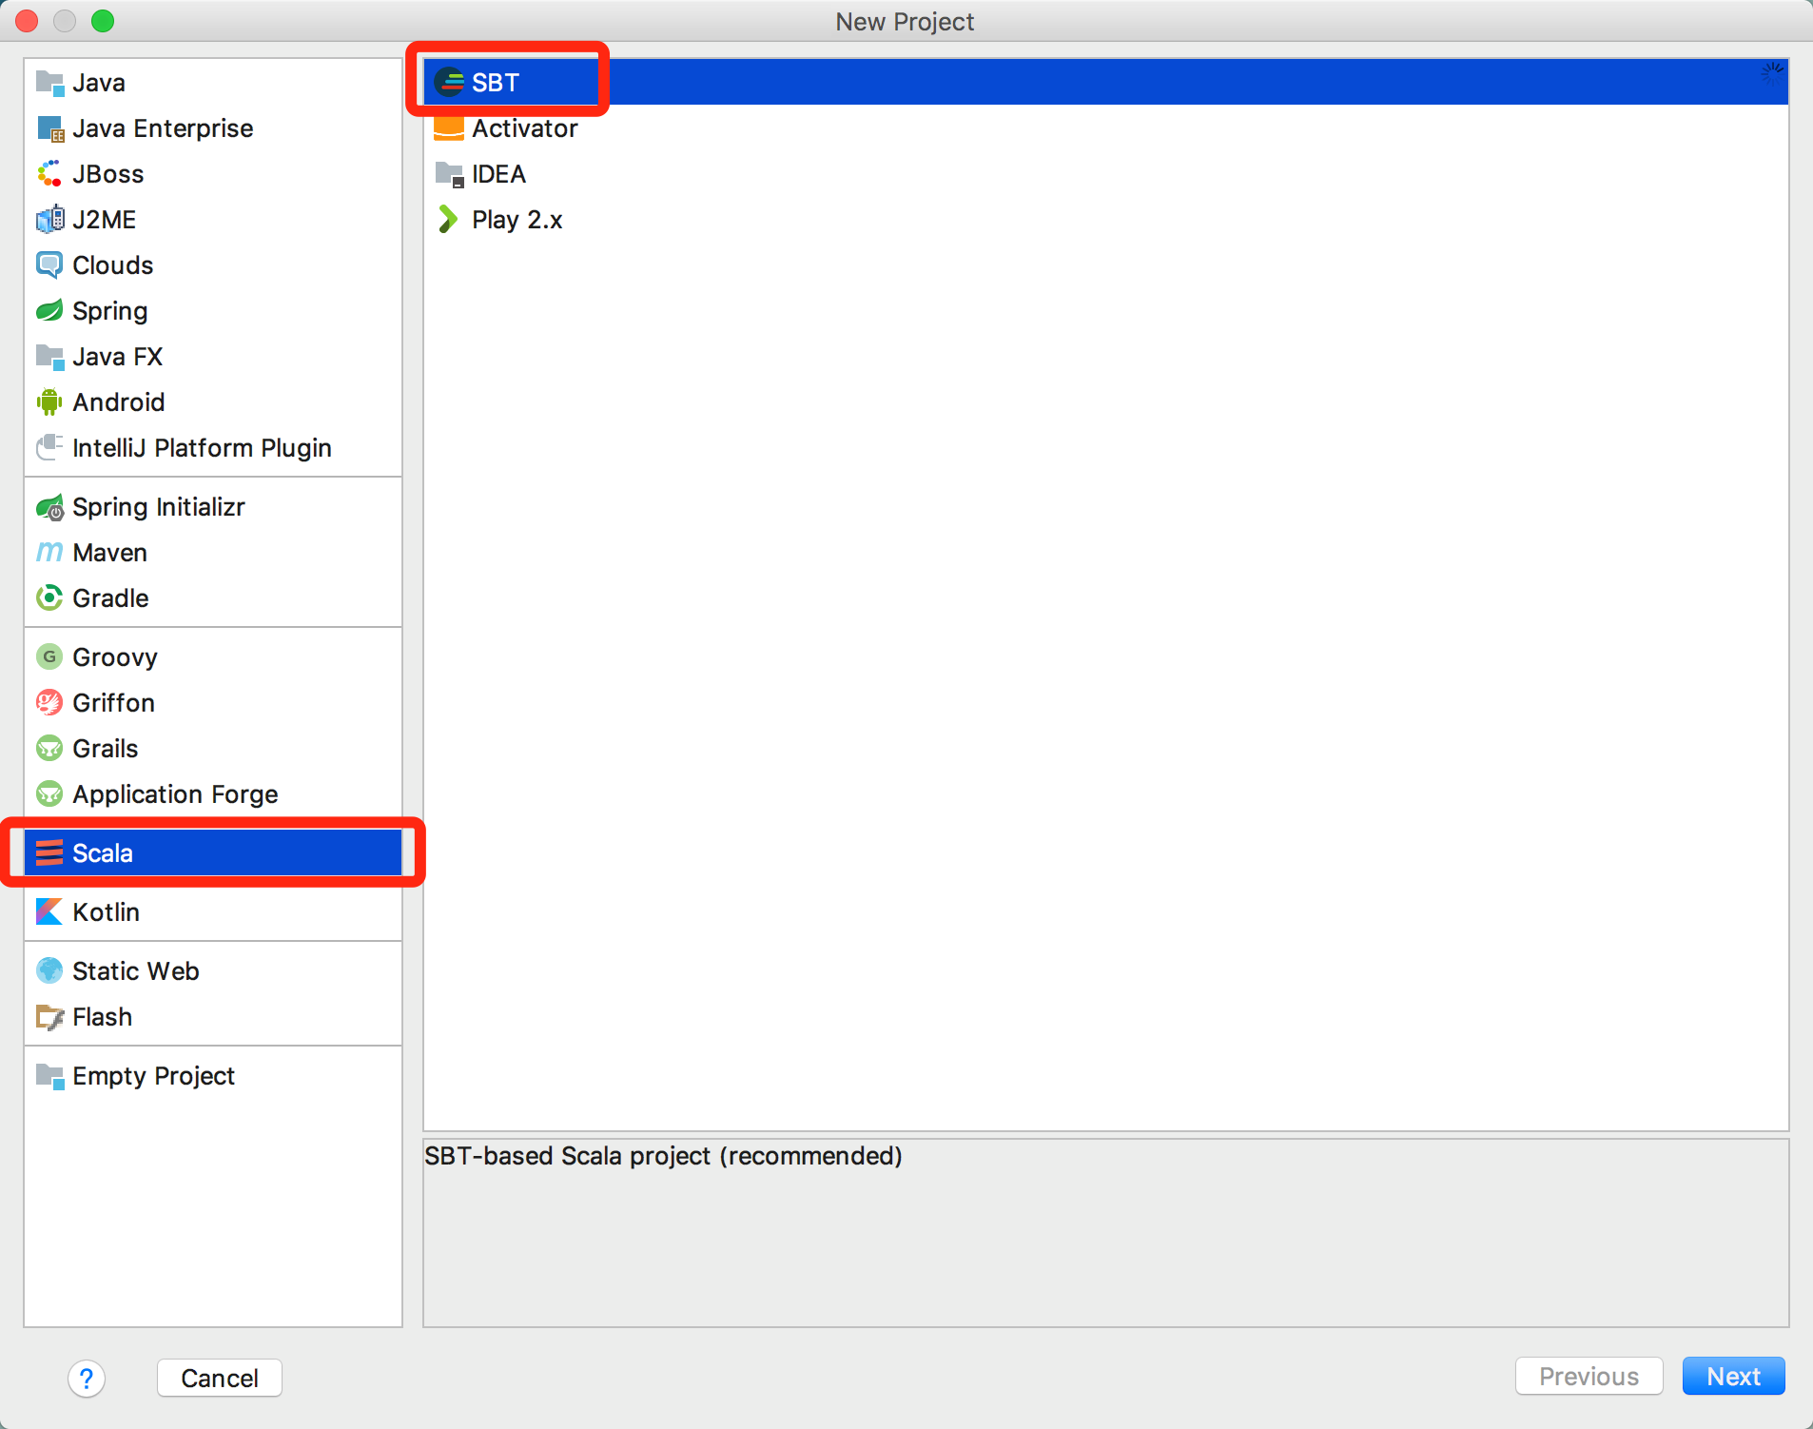Choose the Application Forge icon

(49, 794)
